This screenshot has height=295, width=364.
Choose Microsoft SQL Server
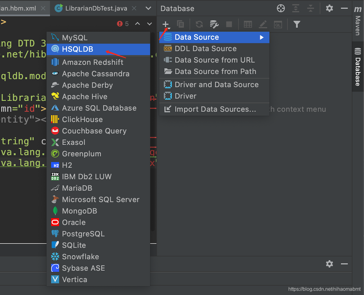click(98, 200)
